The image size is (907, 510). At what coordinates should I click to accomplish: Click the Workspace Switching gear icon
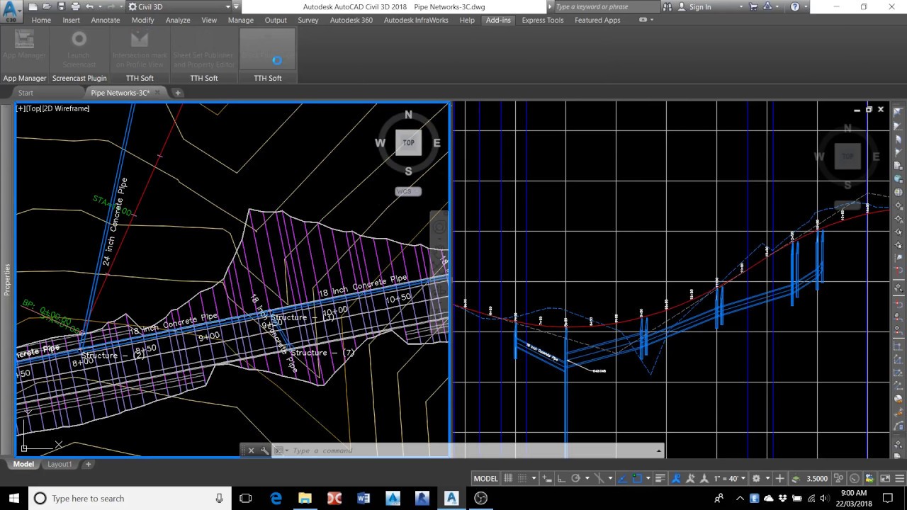756,478
